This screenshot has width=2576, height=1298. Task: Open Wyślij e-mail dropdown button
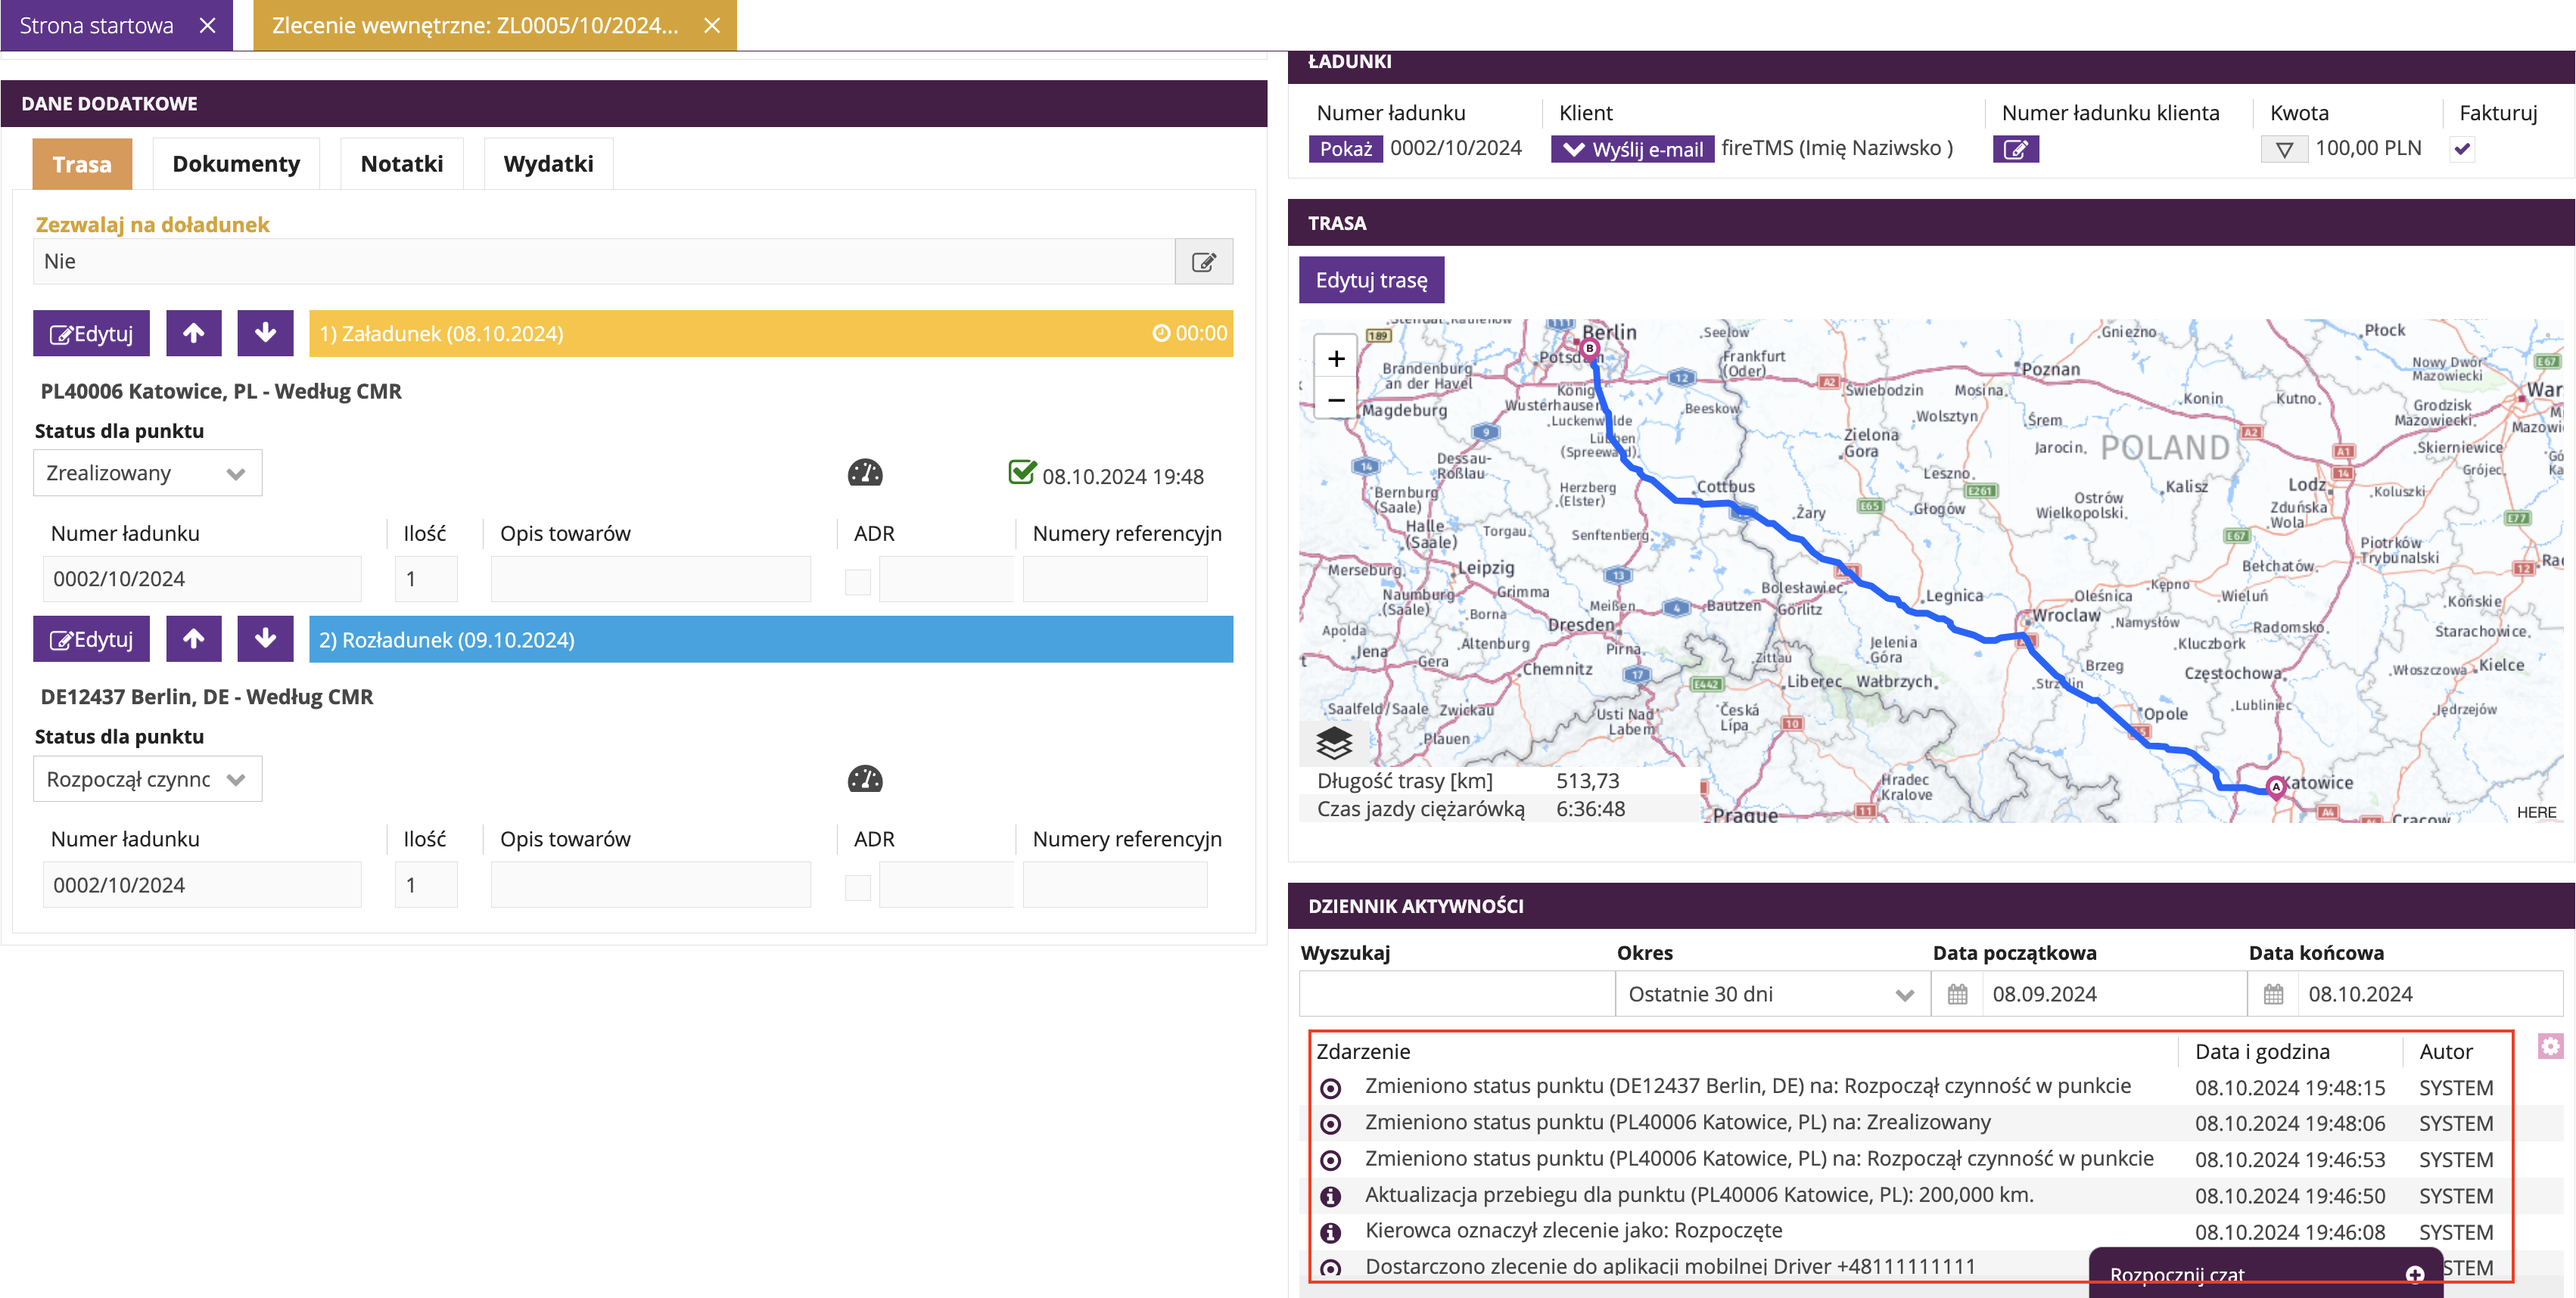(1632, 150)
